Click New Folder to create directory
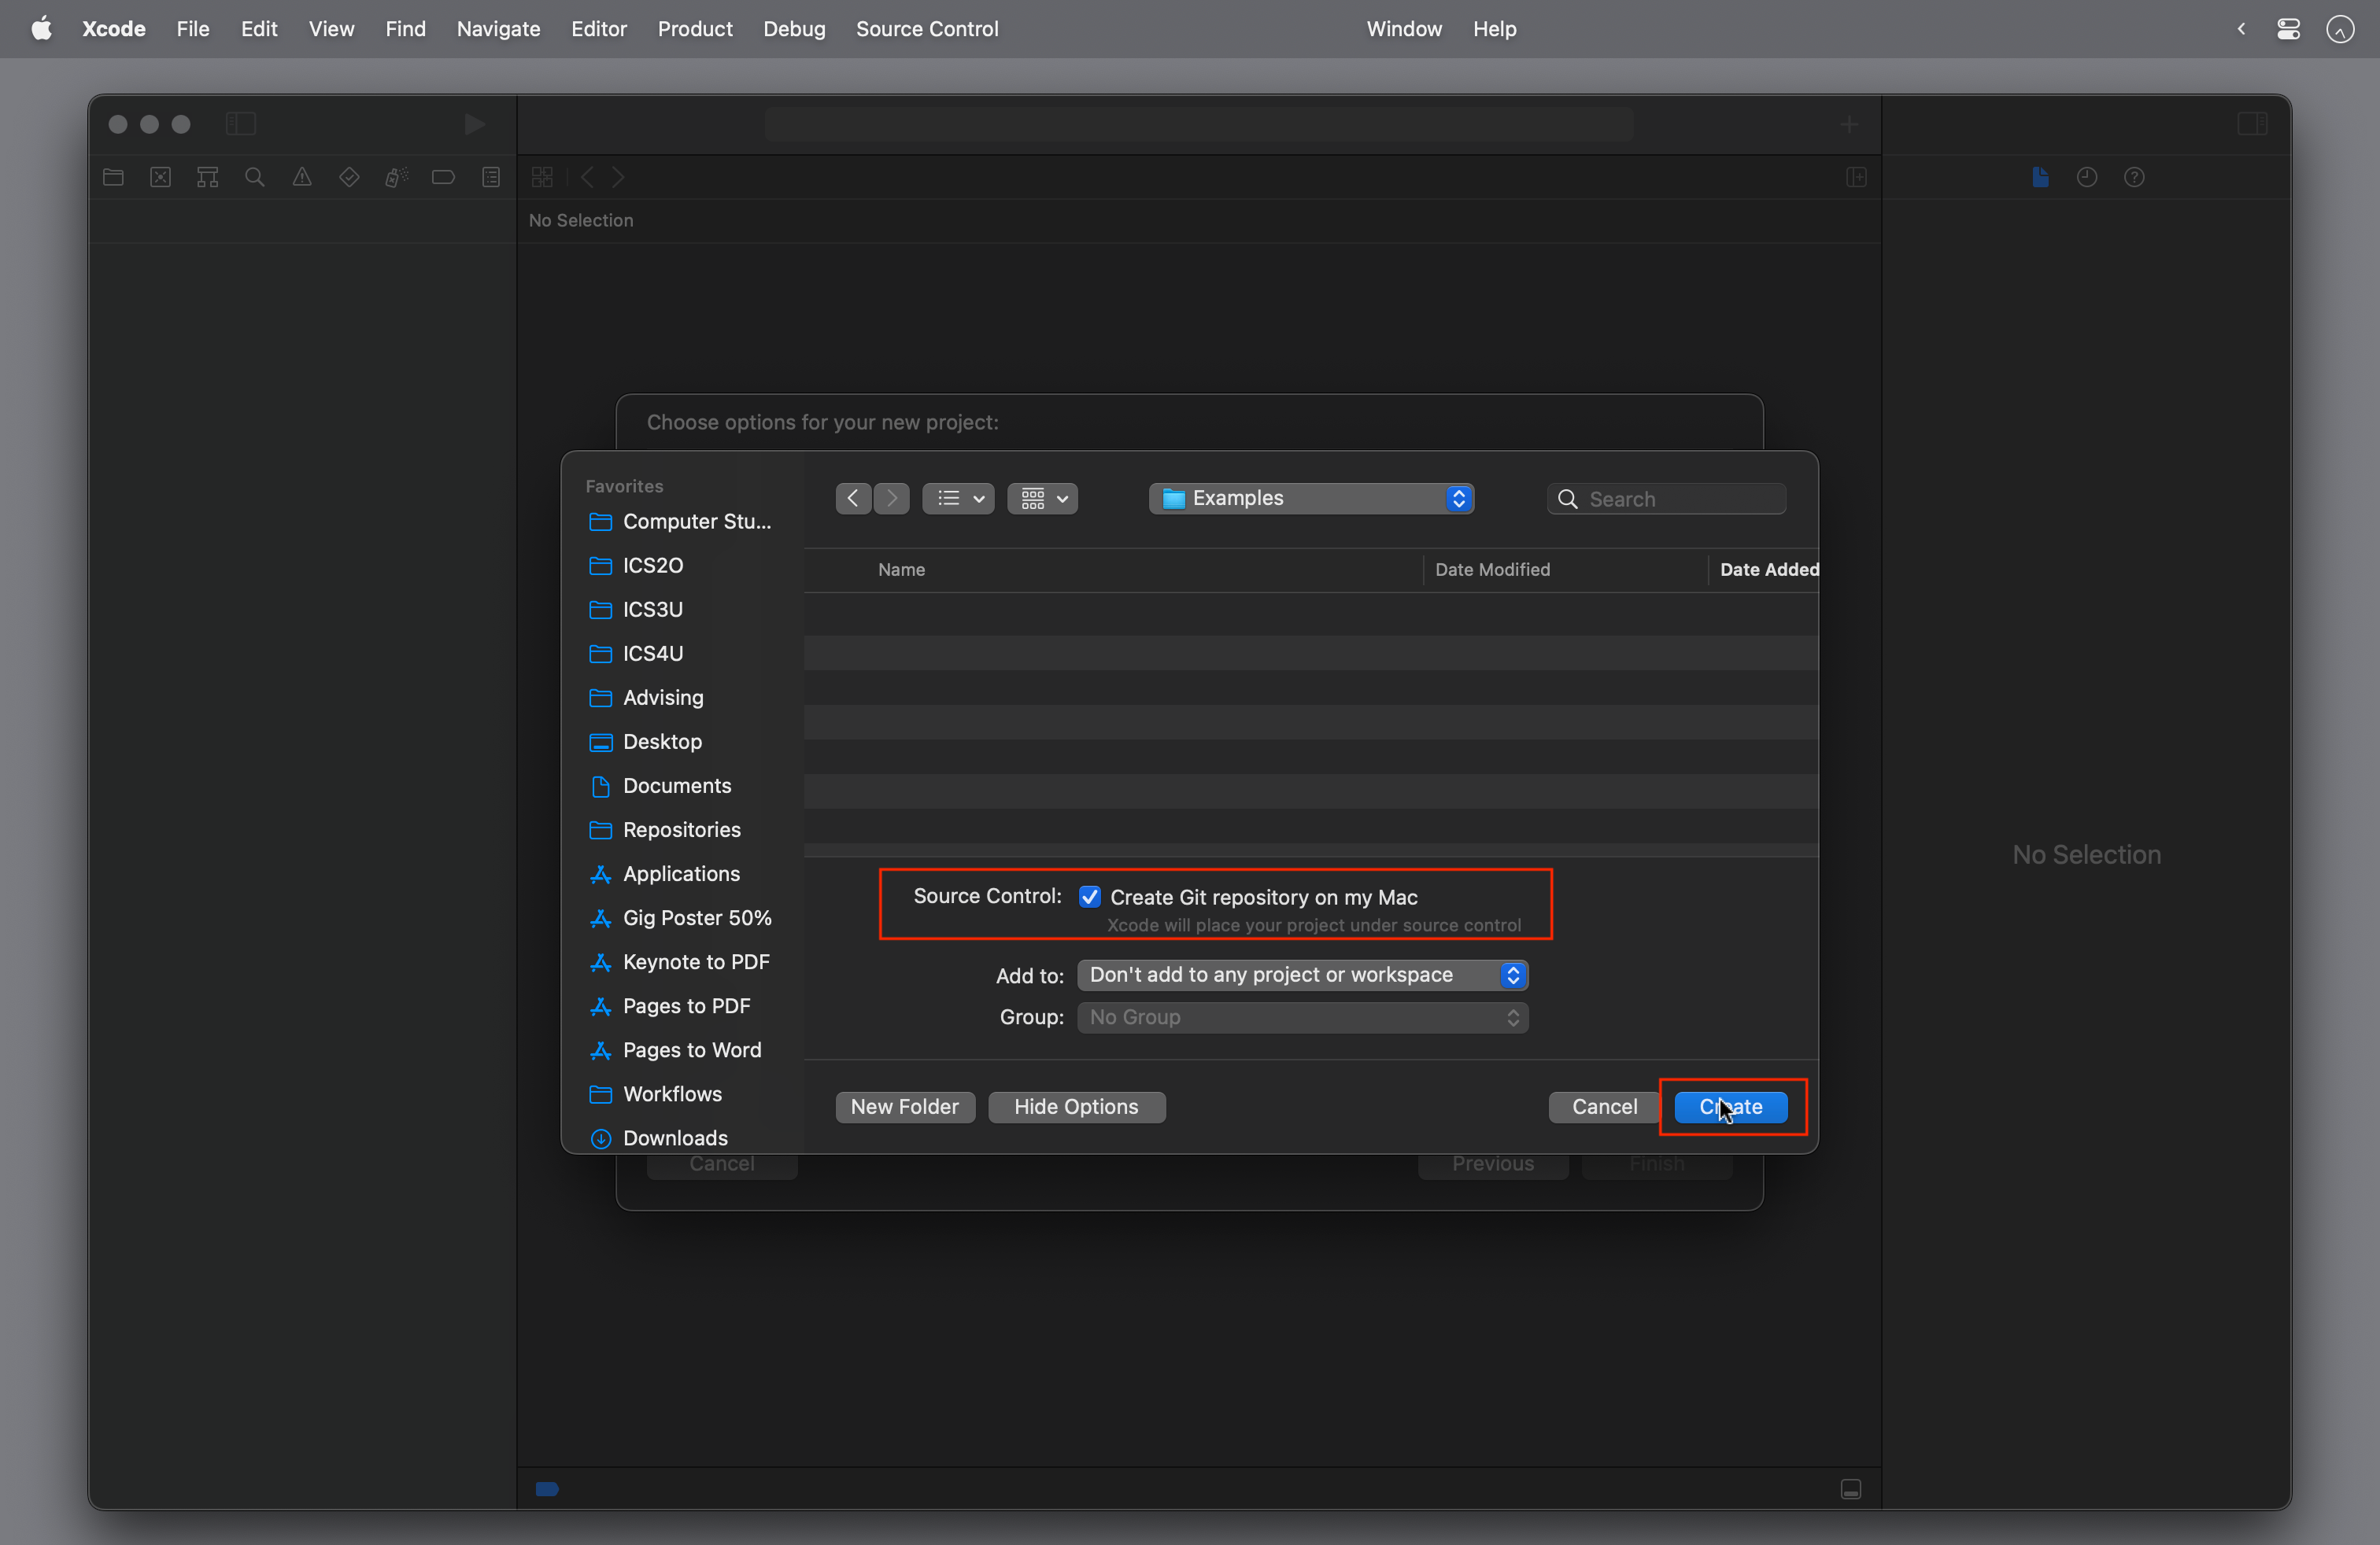 pos(902,1106)
